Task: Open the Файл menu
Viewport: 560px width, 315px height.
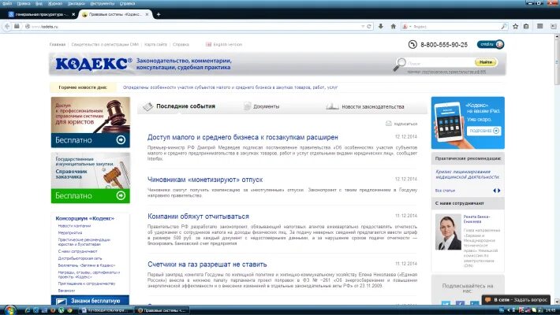Action: tap(7, 3)
